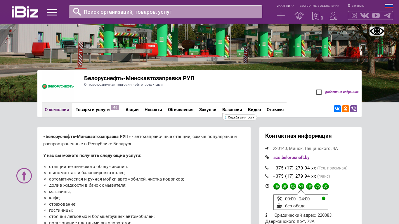The image size is (399, 224).
Task: Click the search magnifier icon
Action: pyautogui.click(x=77, y=12)
